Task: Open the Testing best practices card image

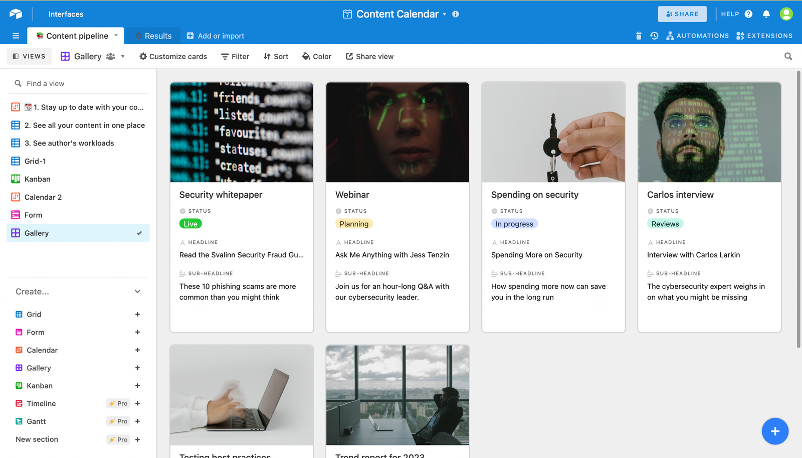Action: click(x=242, y=395)
